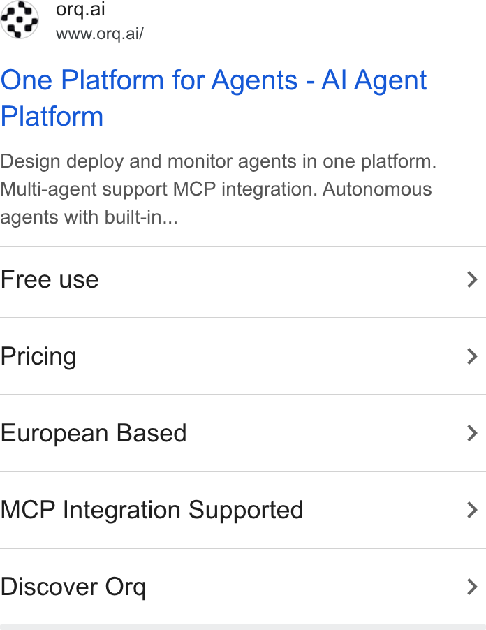This screenshot has height=630, width=486.
Task: Open the Pricing sitelink
Action: (243, 356)
